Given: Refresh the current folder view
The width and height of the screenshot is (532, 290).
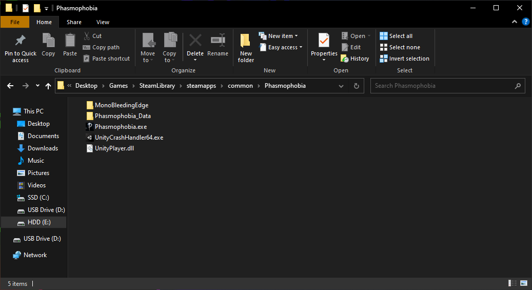Looking at the screenshot, I should coord(356,86).
